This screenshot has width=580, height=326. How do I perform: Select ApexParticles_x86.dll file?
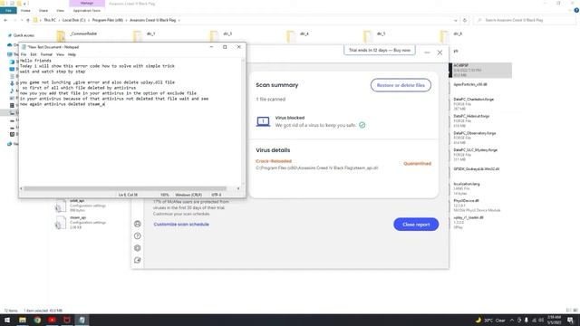click(470, 84)
